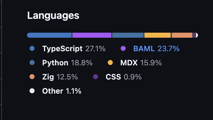Open the Python language link
The height and width of the screenshot is (120, 213).
pos(61,63)
